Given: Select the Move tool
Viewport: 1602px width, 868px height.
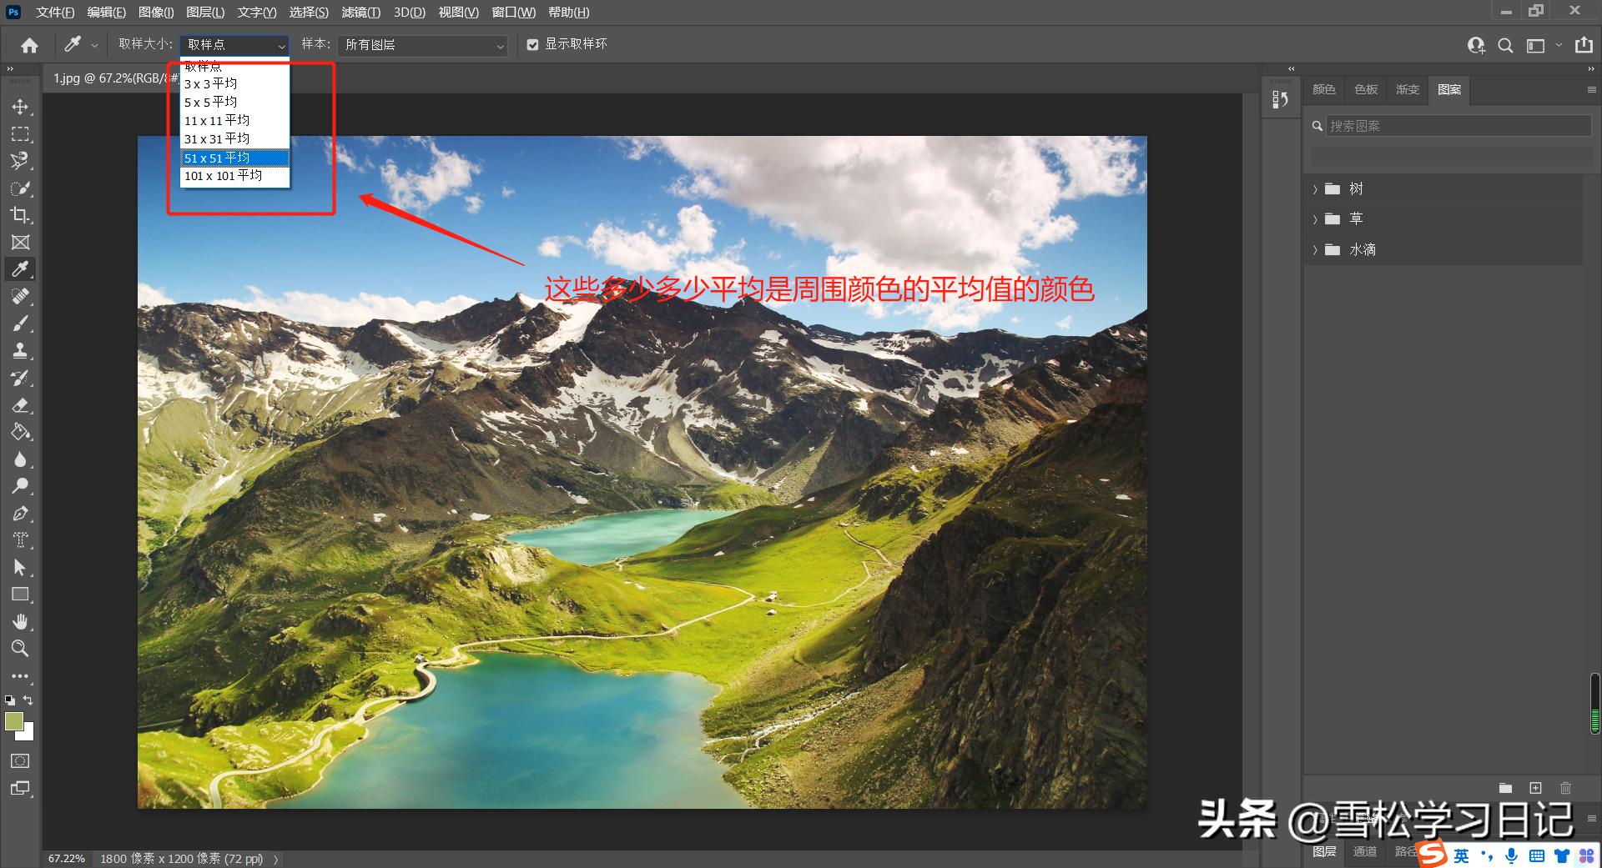Looking at the screenshot, I should [x=21, y=107].
